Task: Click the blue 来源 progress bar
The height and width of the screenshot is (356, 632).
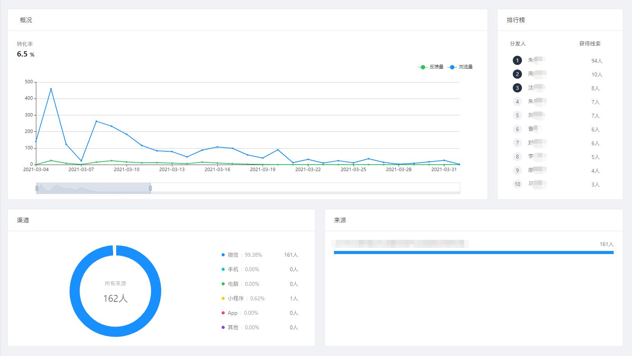Action: (473, 252)
